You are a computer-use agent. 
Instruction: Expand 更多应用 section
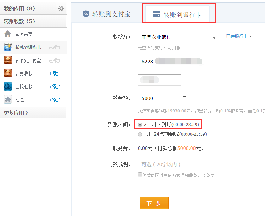(x=33, y=113)
